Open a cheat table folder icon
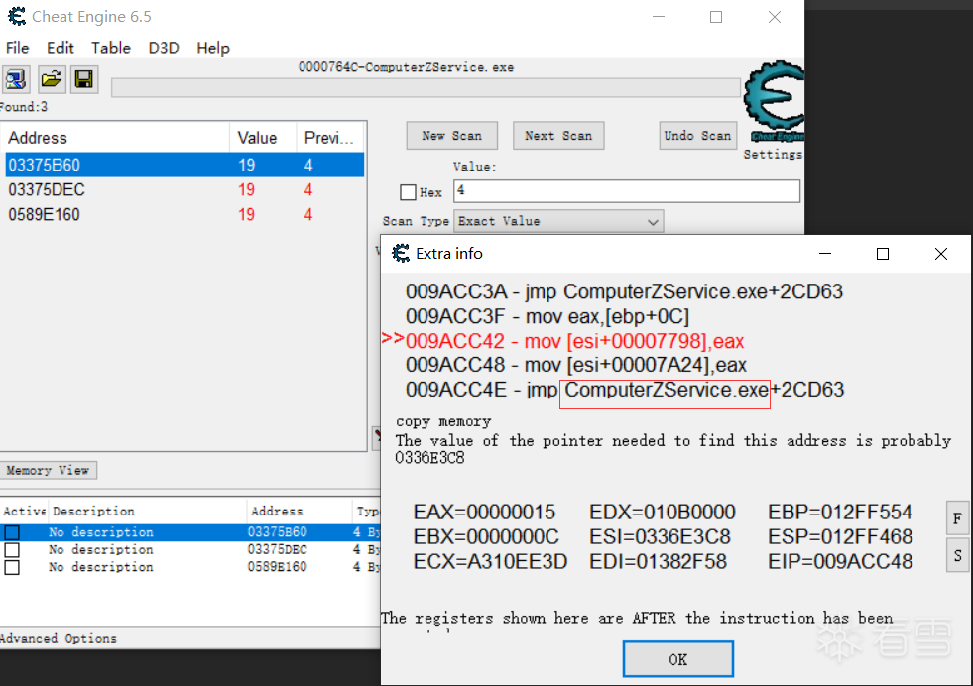 pyautogui.click(x=51, y=79)
